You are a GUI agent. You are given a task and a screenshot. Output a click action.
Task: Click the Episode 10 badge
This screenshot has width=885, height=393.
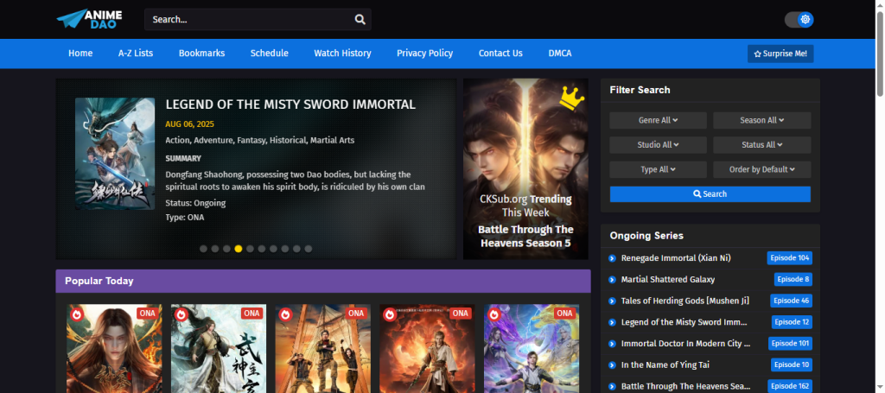792,364
